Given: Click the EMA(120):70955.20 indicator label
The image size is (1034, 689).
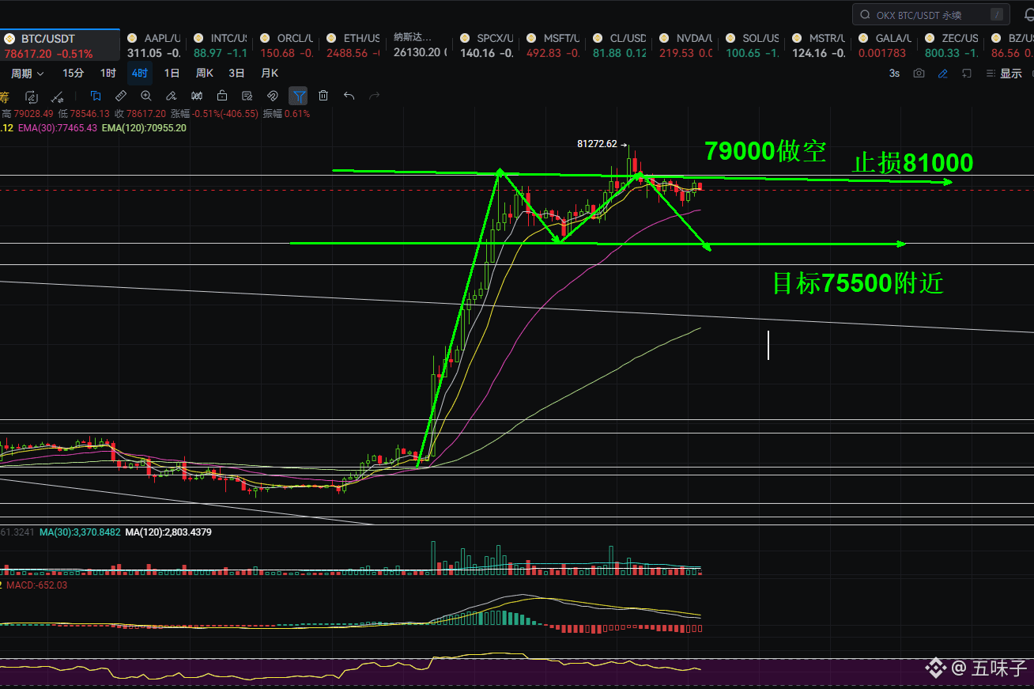Looking at the screenshot, I should coord(145,127).
